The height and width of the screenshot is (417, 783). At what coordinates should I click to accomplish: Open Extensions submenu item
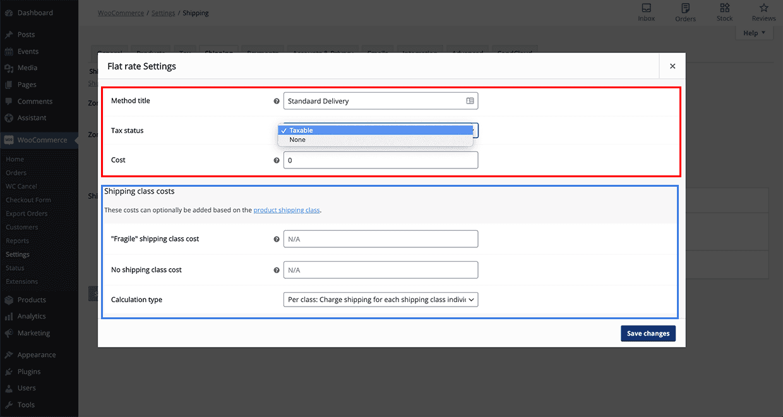[x=22, y=281]
